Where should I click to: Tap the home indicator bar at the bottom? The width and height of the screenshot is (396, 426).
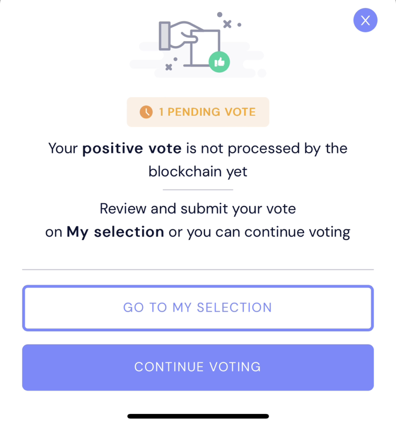coord(198,416)
